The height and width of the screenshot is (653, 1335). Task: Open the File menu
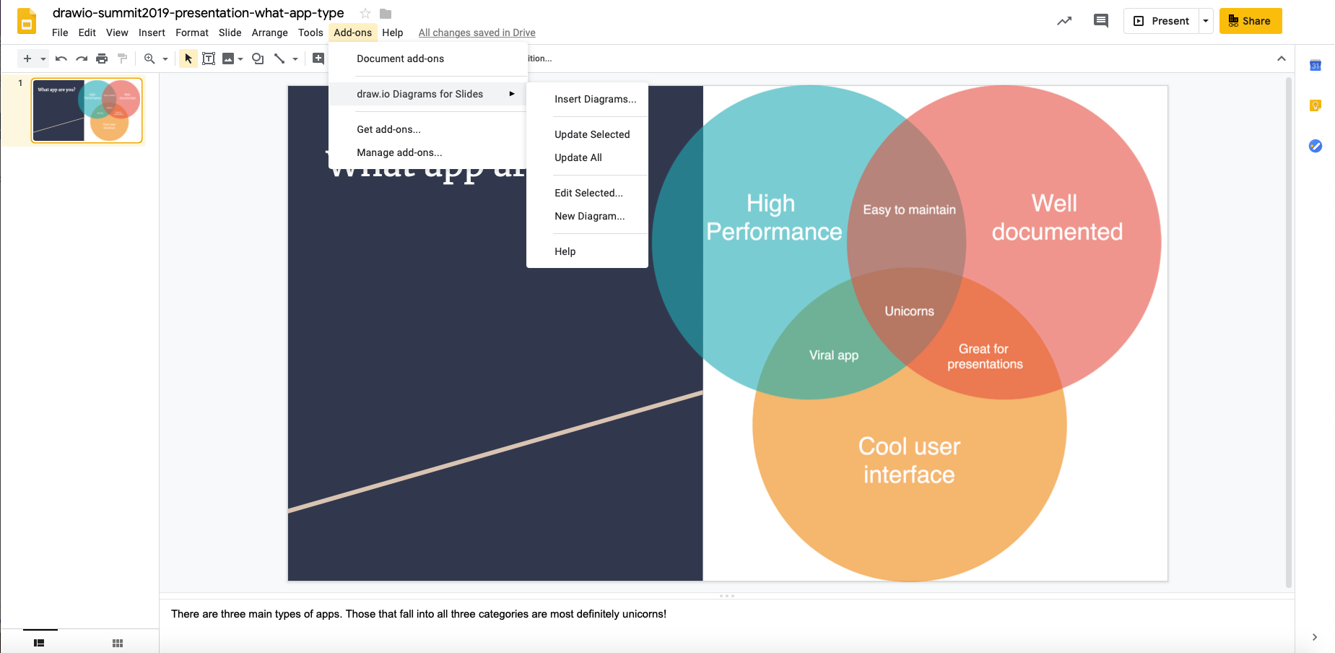60,33
